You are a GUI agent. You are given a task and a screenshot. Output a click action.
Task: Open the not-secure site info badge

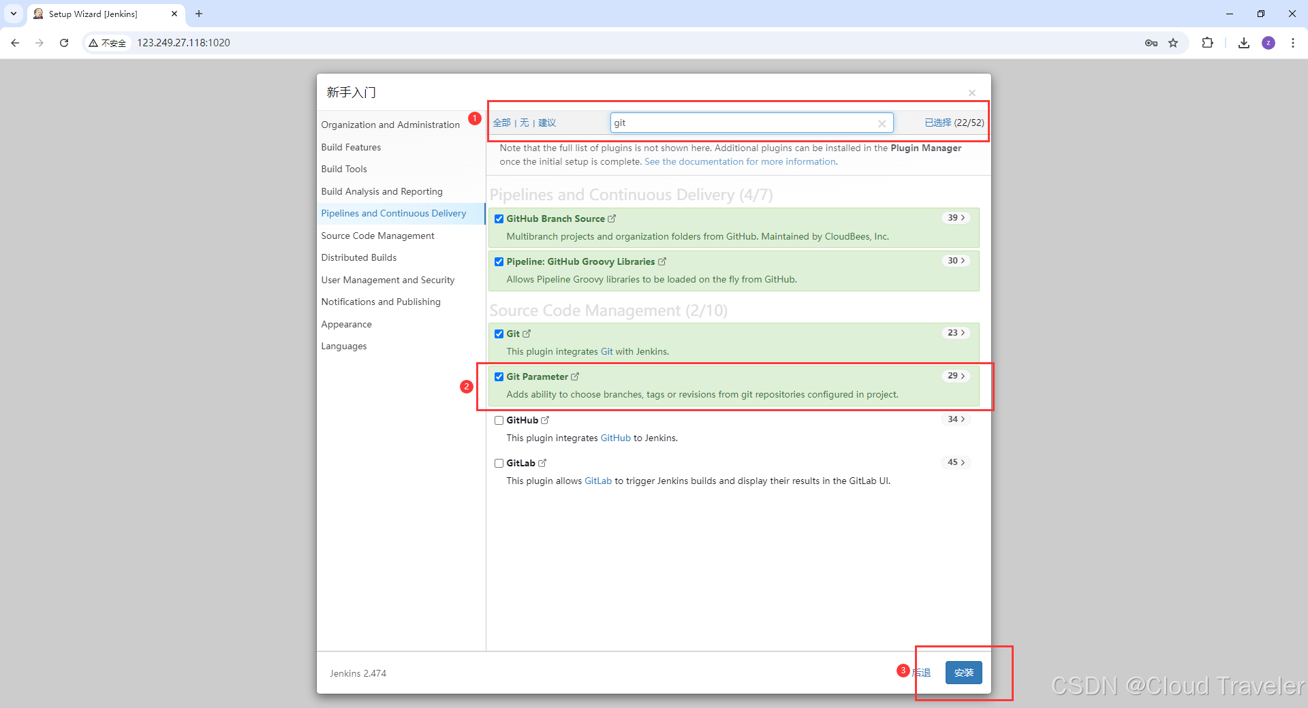pyautogui.click(x=108, y=43)
